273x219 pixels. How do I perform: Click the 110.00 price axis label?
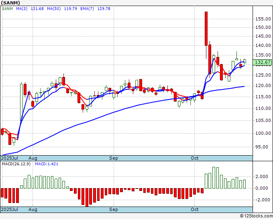[x=263, y=108]
